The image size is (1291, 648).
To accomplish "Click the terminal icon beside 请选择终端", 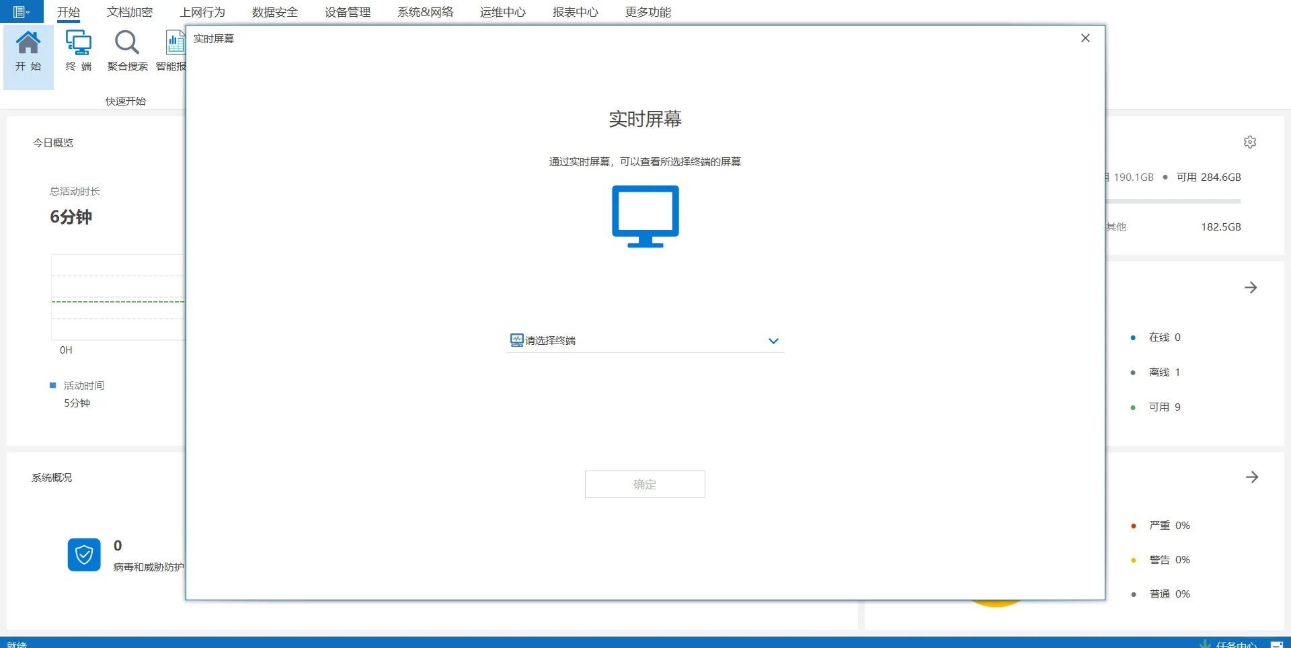I will (x=516, y=340).
